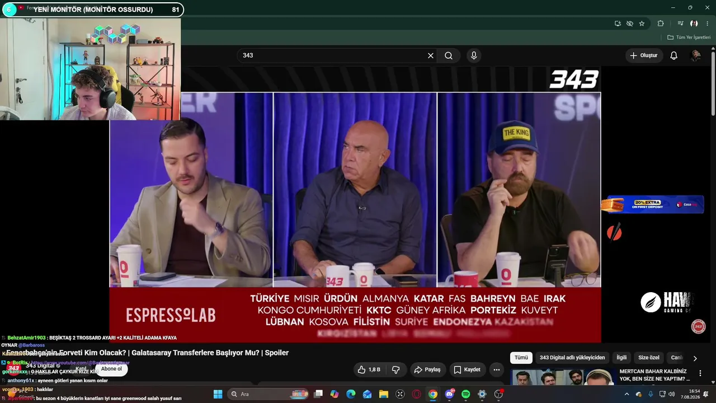
Task: Click the Paylaş share button
Action: [x=427, y=369]
